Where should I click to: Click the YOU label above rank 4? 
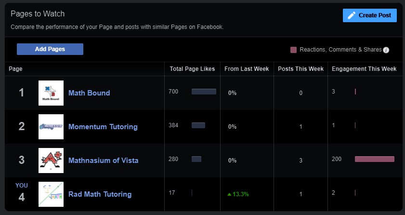tap(22, 186)
